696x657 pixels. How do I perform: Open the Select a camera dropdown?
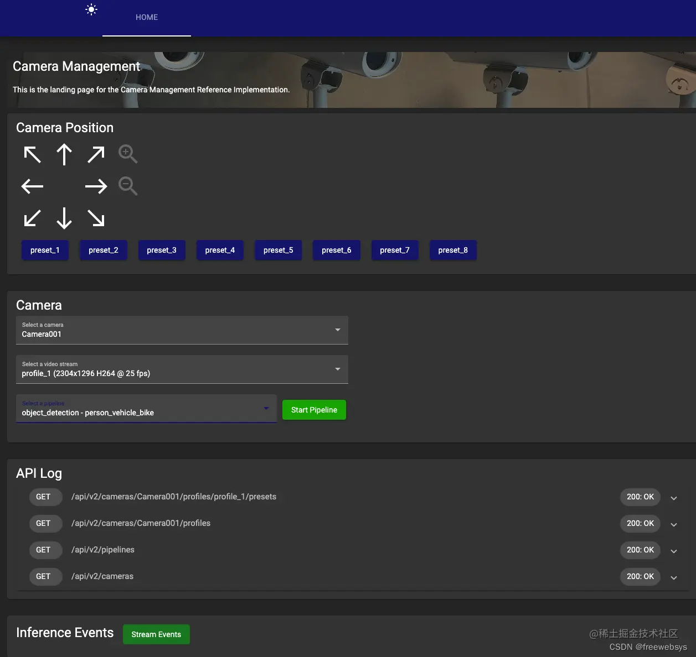click(x=182, y=330)
